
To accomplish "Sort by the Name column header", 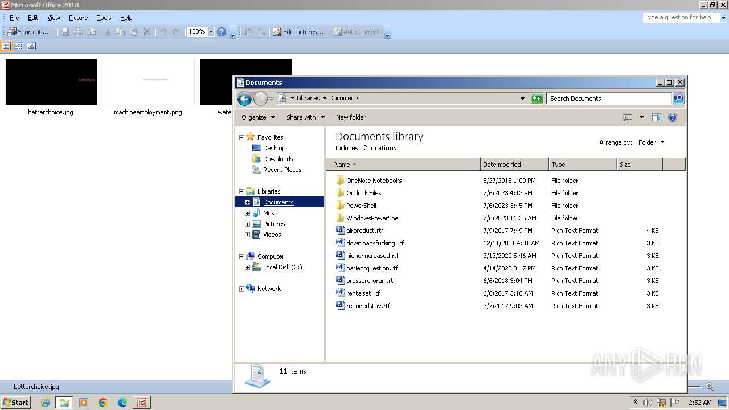I will coord(403,165).
